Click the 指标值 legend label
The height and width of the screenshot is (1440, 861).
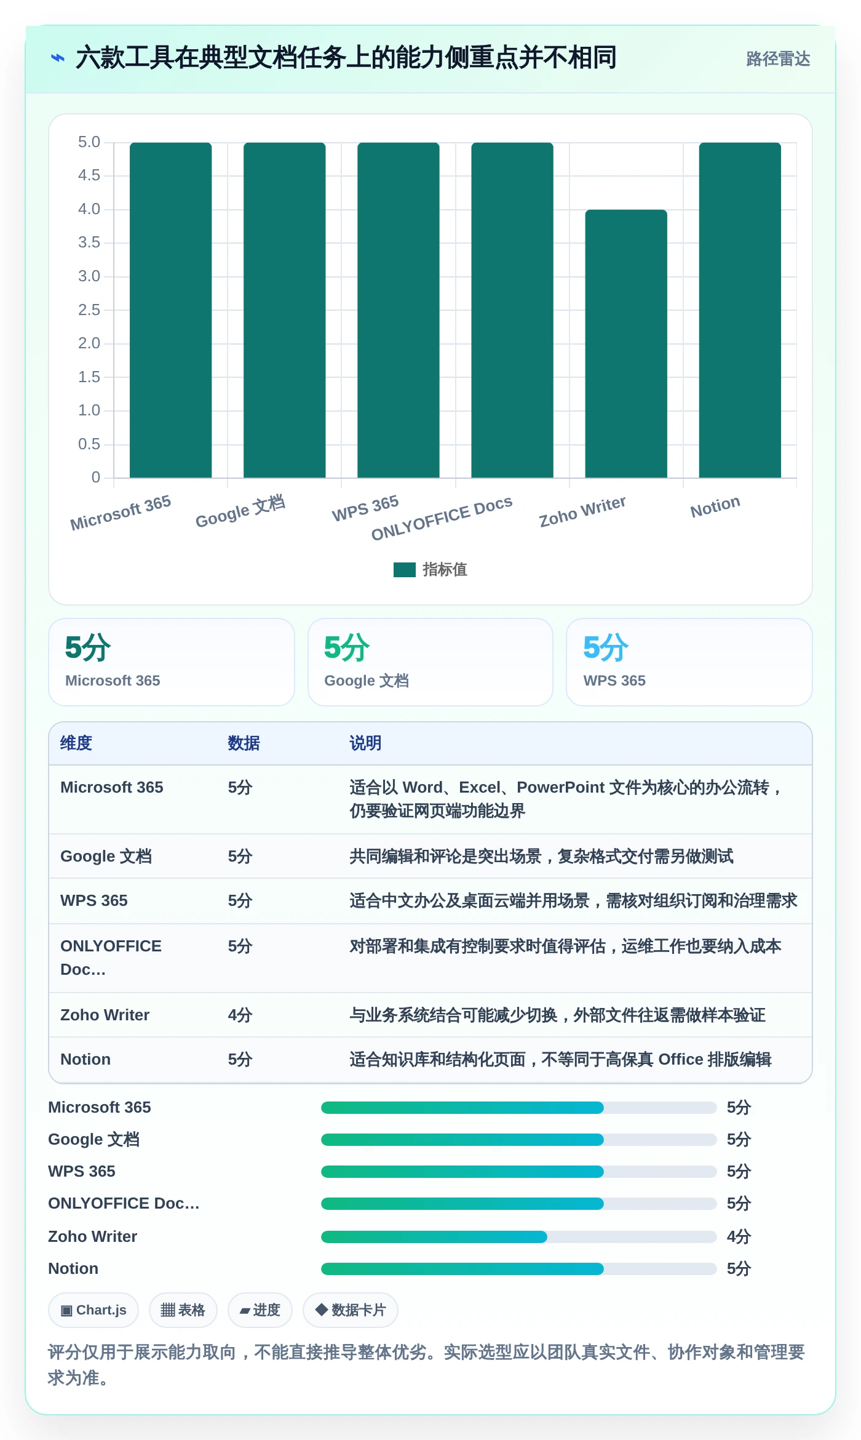tap(445, 570)
